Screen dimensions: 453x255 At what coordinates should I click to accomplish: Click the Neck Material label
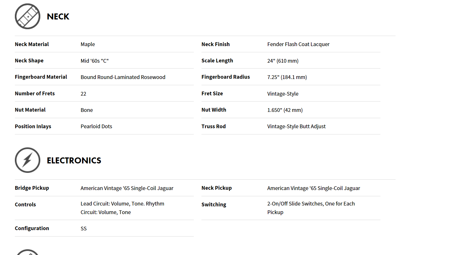[32, 44]
